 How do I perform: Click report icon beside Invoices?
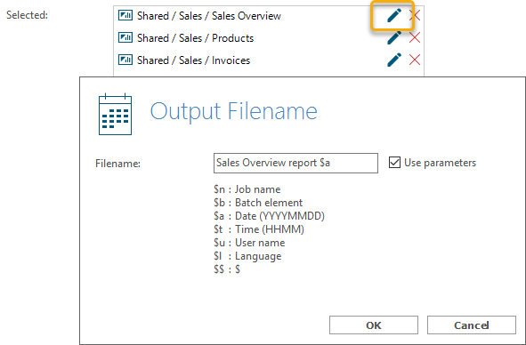tap(125, 60)
